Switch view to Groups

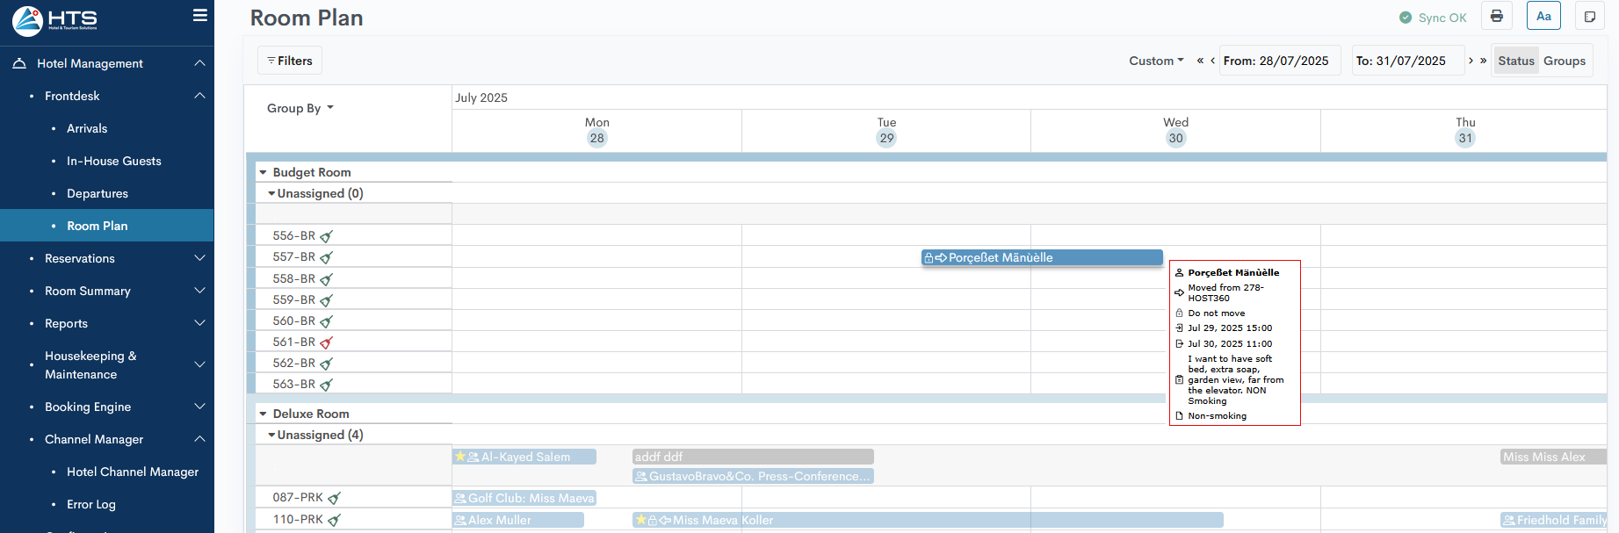(1564, 61)
